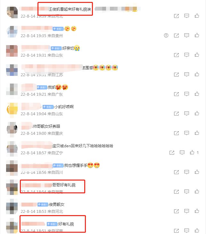Repost the 好亲切 comment from 山东
This screenshot has width=206, height=234.
pos(176,55)
